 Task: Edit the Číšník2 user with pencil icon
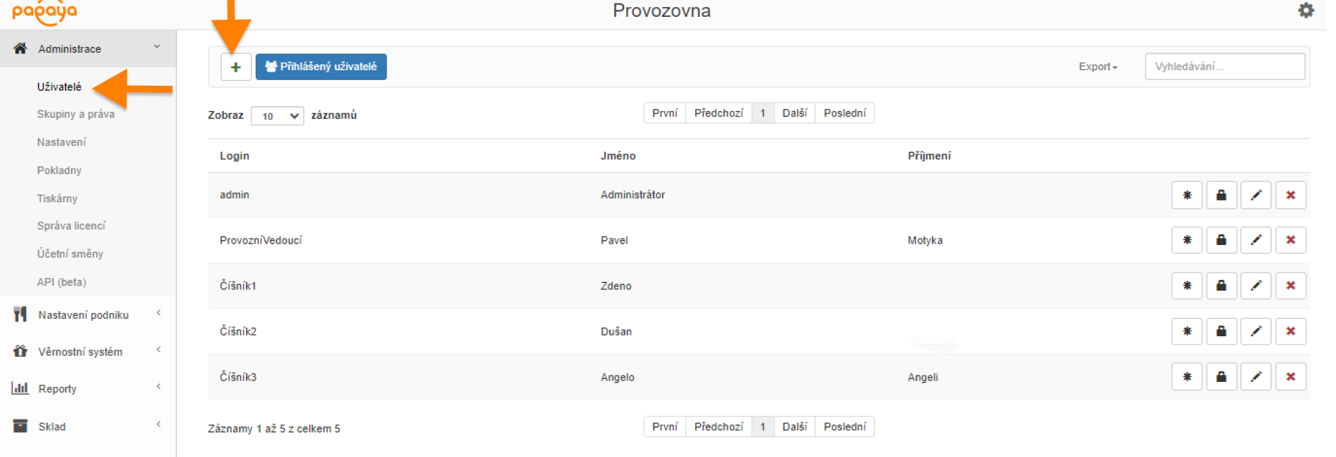tap(1256, 331)
